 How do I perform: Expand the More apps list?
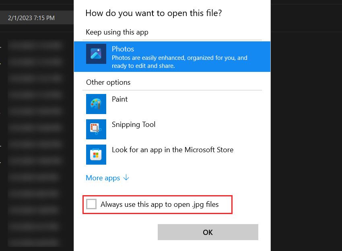coord(107,178)
